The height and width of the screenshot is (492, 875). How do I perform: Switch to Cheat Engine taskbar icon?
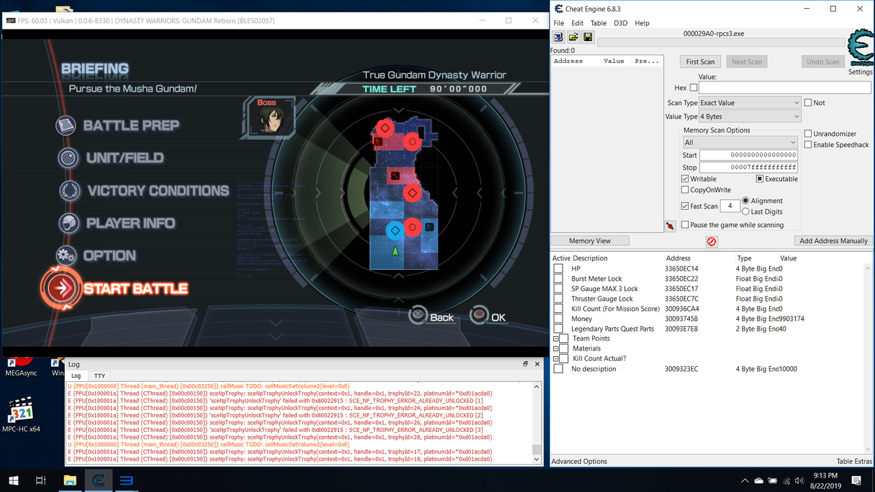98,480
